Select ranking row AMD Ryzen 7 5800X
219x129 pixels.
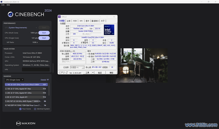(26, 101)
